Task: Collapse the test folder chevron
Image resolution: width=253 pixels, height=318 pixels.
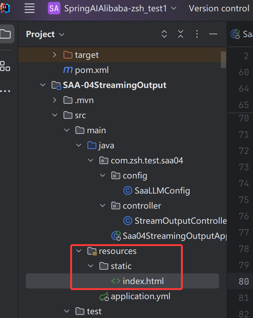Action: [67, 311]
